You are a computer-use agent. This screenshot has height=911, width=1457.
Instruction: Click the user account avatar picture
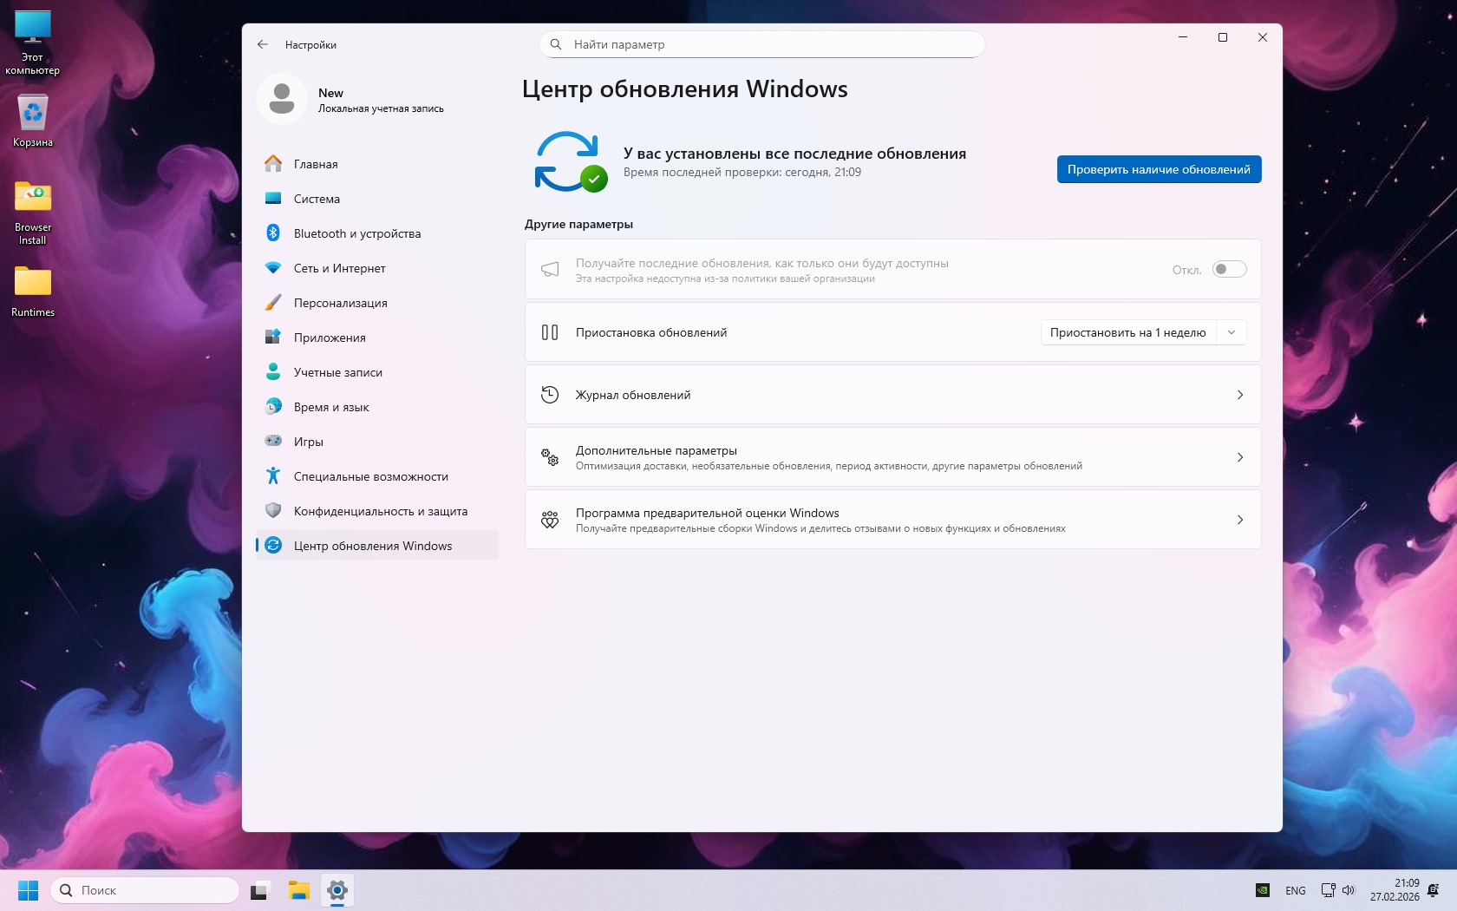point(282,99)
